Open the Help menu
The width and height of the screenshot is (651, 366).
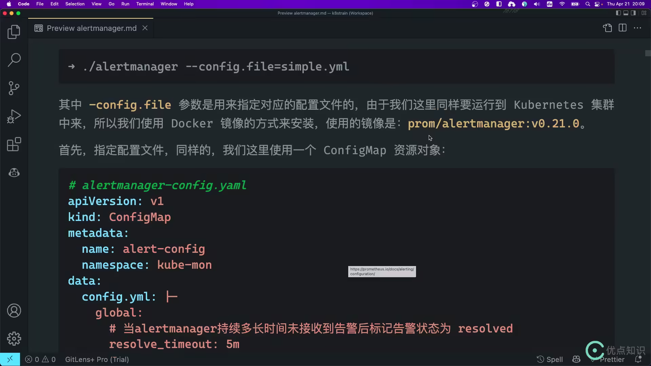click(189, 4)
